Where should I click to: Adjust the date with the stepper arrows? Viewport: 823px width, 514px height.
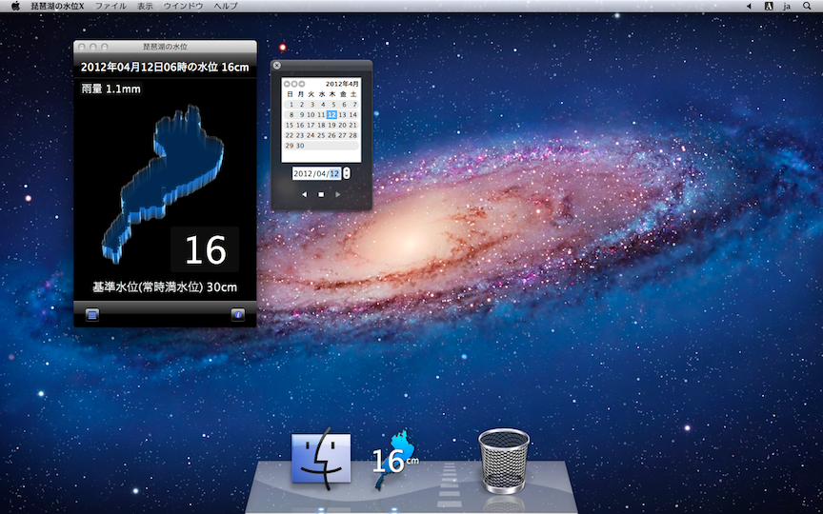(x=347, y=173)
